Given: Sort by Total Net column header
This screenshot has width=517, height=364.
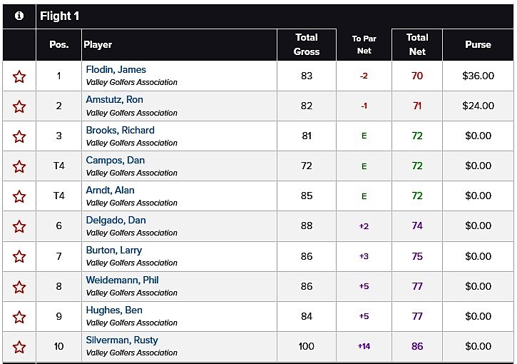Looking at the screenshot, I should pos(417,44).
